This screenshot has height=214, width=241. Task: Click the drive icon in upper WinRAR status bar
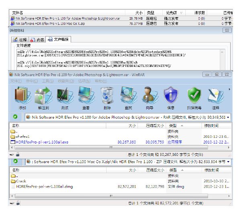tap(12, 155)
